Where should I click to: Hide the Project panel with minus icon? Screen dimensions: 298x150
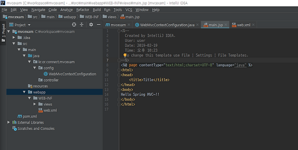[99, 25]
